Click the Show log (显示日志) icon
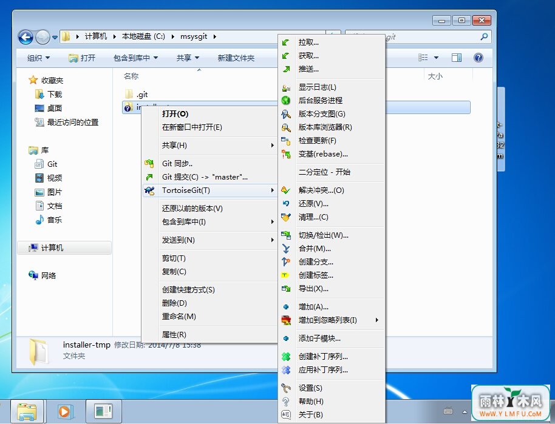Image resolution: width=555 pixels, height=424 pixels. coord(285,87)
